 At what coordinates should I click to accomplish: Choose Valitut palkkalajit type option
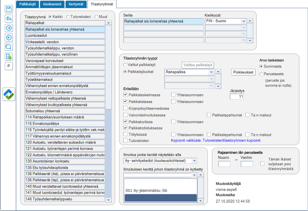[x=125, y=65]
